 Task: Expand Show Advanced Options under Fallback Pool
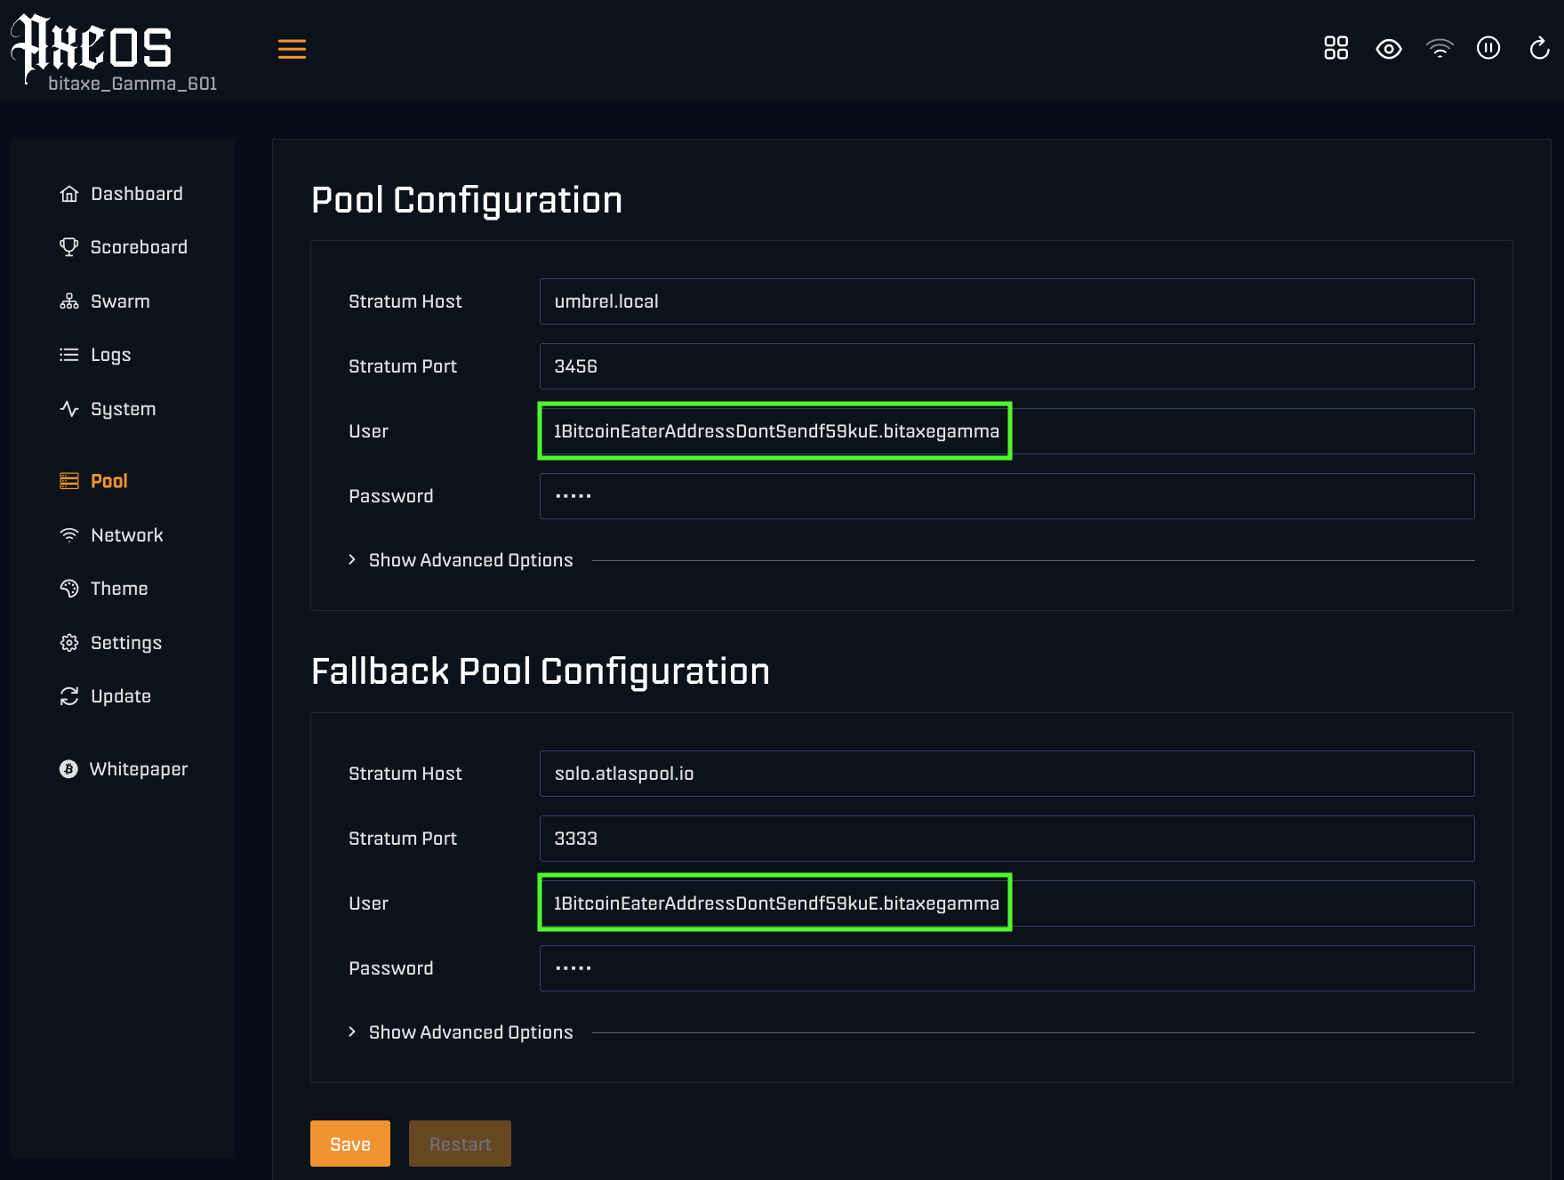(461, 1032)
